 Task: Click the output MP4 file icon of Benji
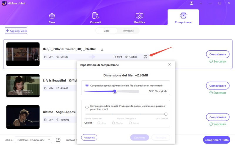[x=115, y=57]
